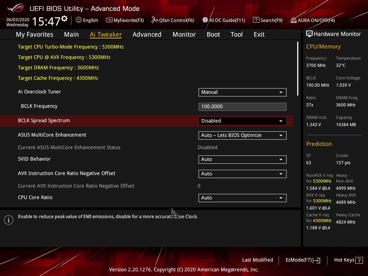Click the globe language icon

tap(79, 20)
